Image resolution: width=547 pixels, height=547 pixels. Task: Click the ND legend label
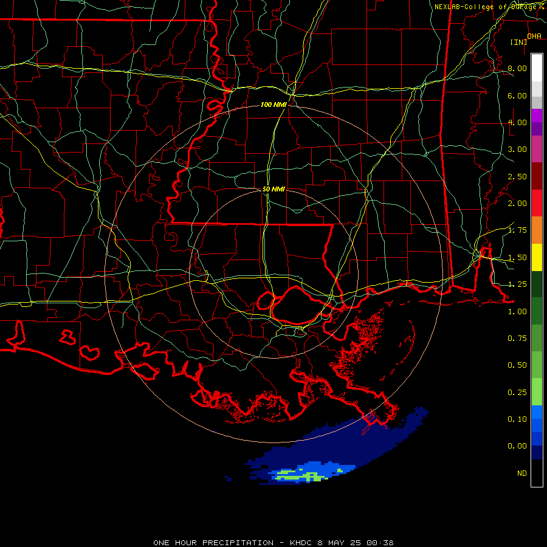522,473
